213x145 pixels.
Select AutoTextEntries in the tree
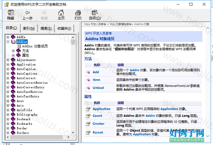[30, 92]
